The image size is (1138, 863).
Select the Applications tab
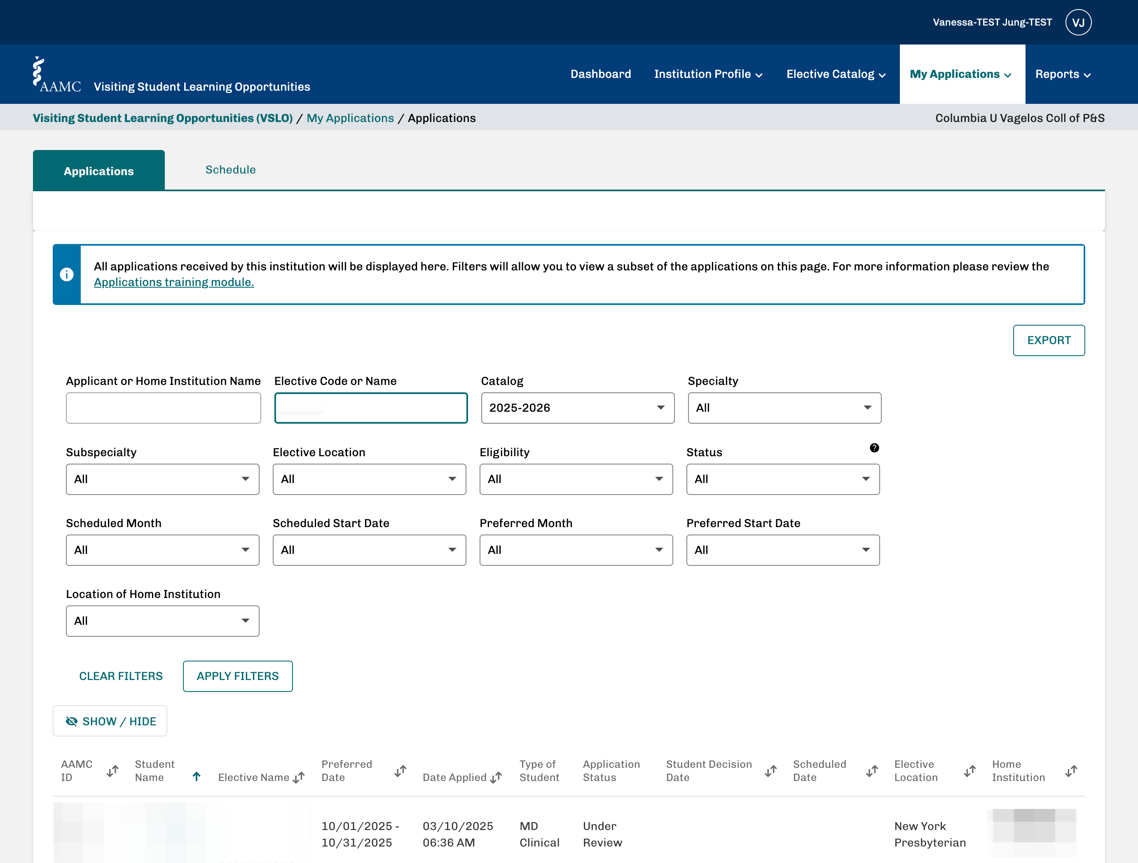pyautogui.click(x=99, y=170)
